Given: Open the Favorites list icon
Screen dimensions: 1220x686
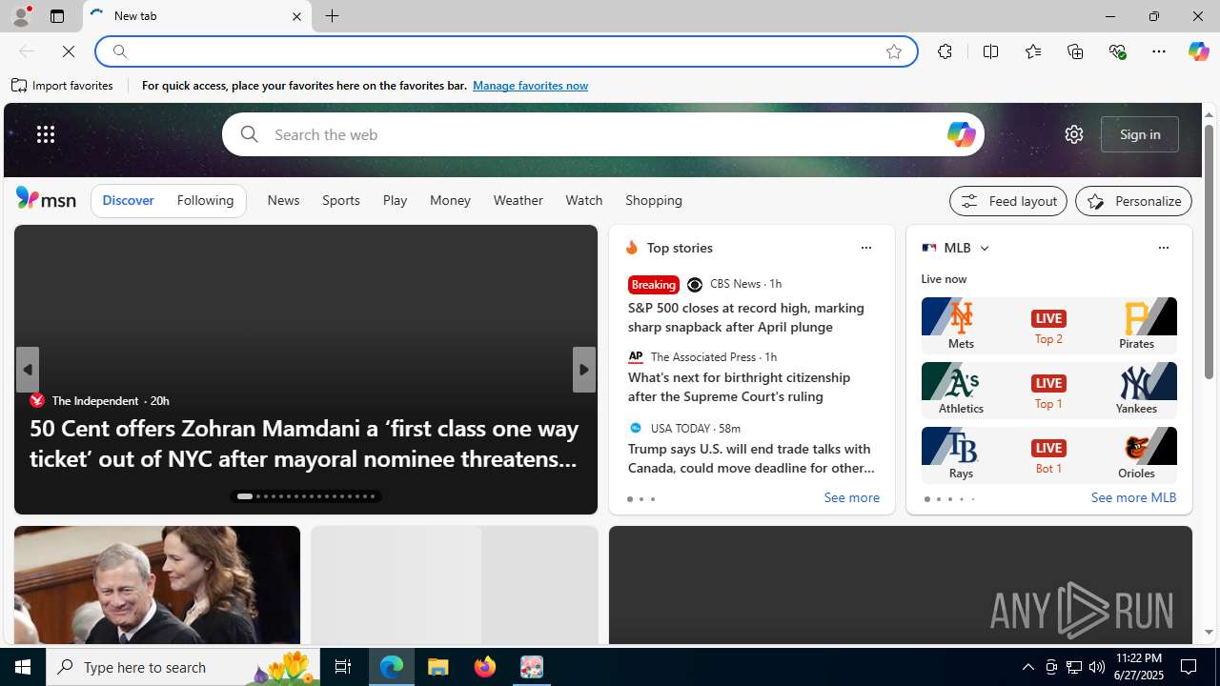Looking at the screenshot, I should pyautogui.click(x=1032, y=51).
